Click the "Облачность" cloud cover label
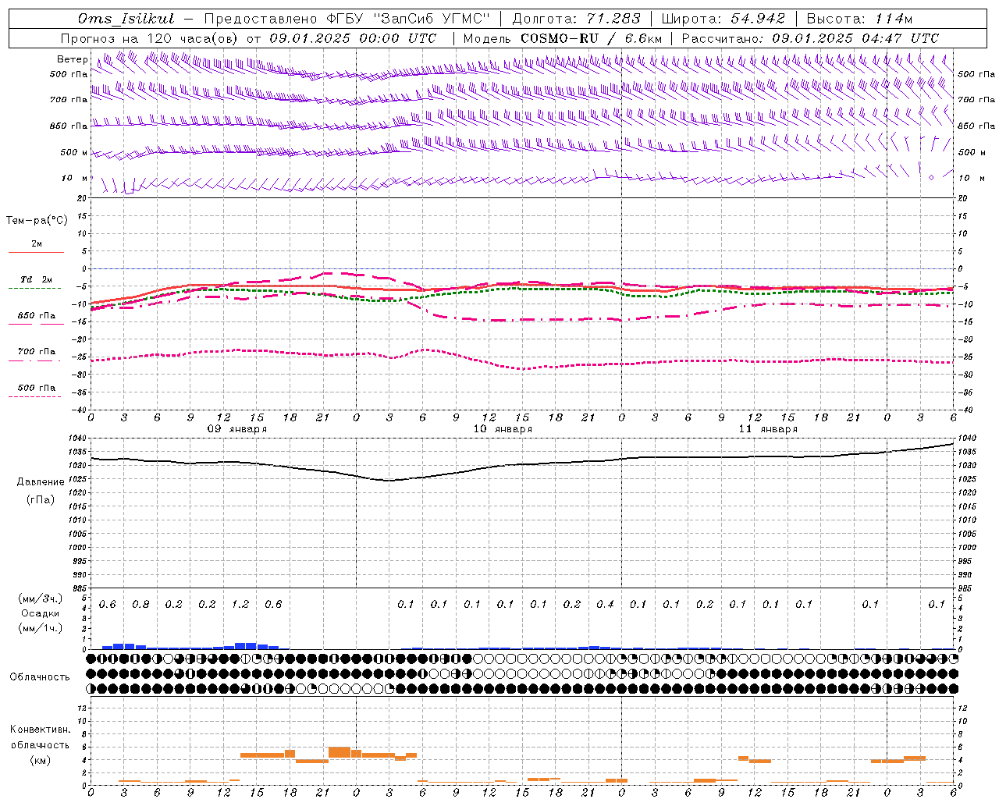This screenshot has height=799, width=999. tap(40, 676)
